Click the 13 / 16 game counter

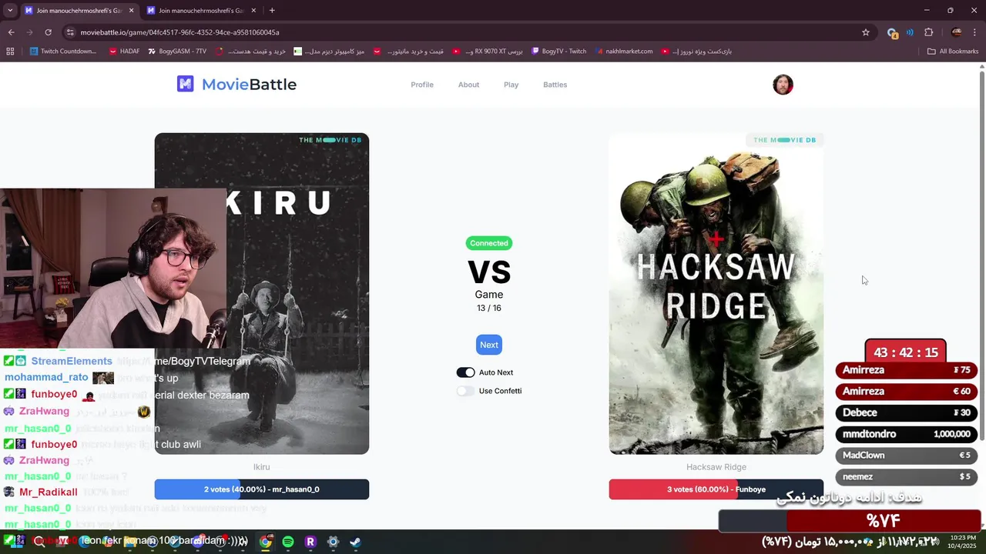pos(489,308)
